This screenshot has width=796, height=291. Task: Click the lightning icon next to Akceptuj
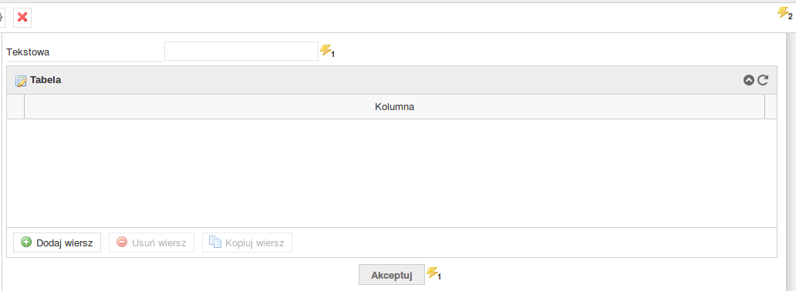click(x=433, y=274)
